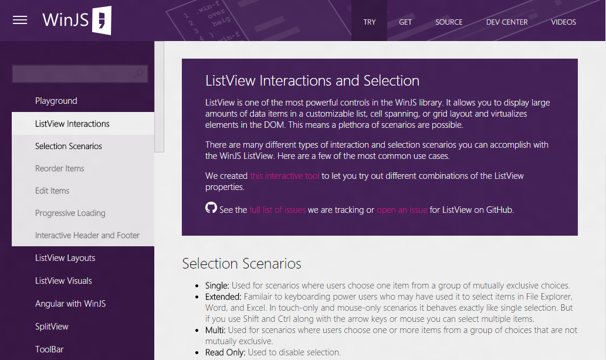This screenshot has height=360, width=606.
Task: Go to the SOURCE tab
Action: point(449,22)
